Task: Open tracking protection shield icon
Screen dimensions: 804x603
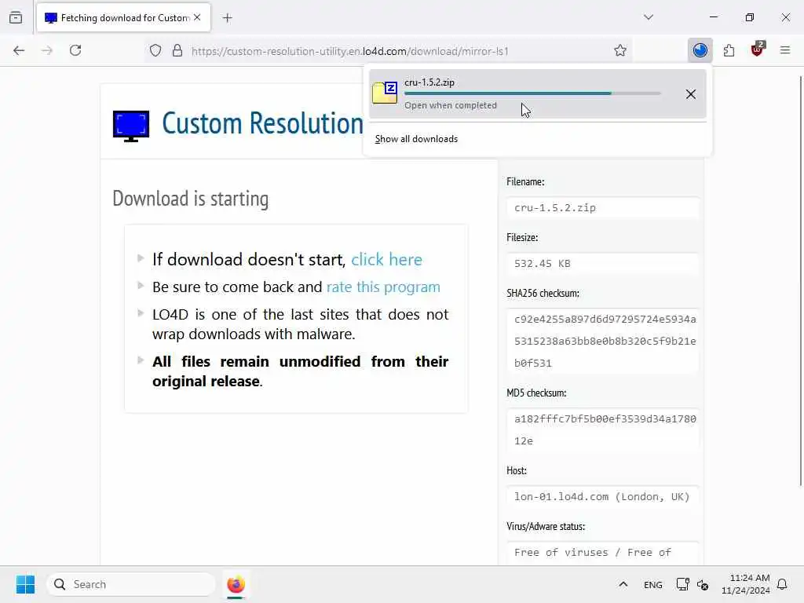Action: coord(155,50)
